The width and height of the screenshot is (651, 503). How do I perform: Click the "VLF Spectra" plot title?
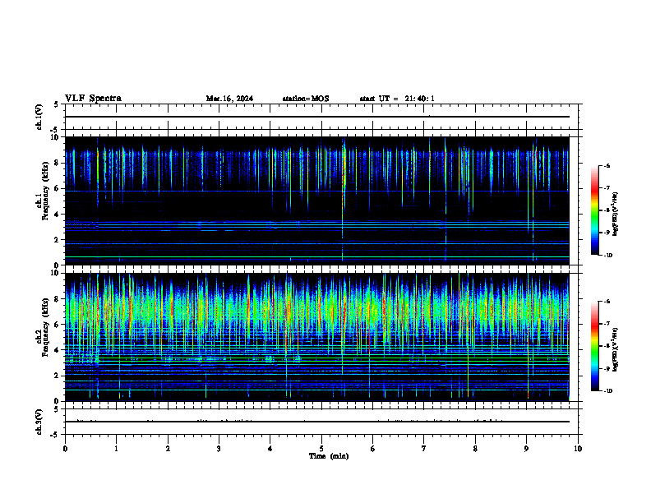(93, 99)
